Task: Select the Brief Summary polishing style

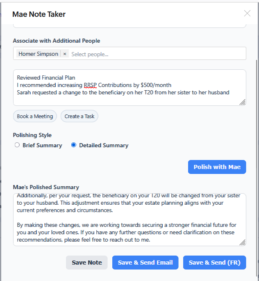Action: (x=17, y=145)
